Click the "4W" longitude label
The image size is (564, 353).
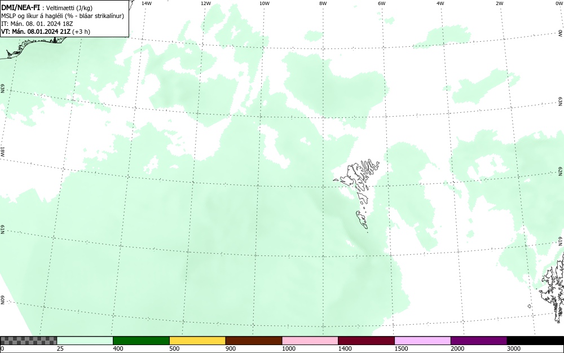(x=440, y=3)
